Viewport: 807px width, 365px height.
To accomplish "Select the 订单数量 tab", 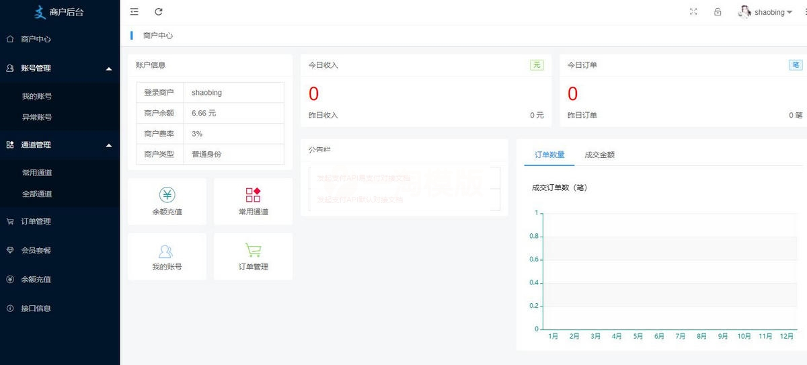I will tap(549, 155).
